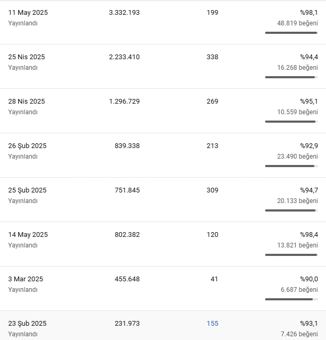Click the 48.819 beğeni like count
Screen dimensions: 326x340
pyautogui.click(x=297, y=23)
